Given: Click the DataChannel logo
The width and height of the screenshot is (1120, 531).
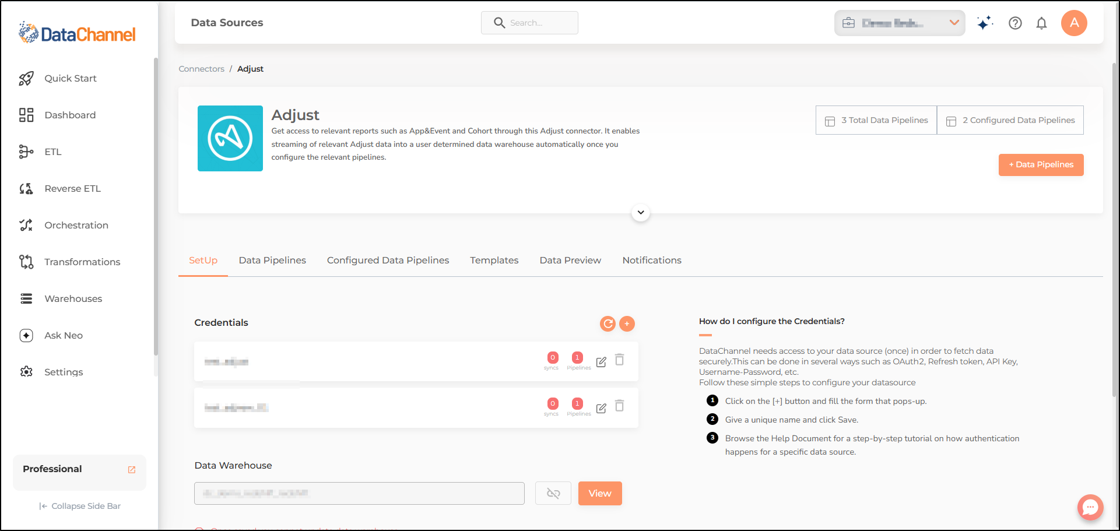Looking at the screenshot, I should point(77,33).
